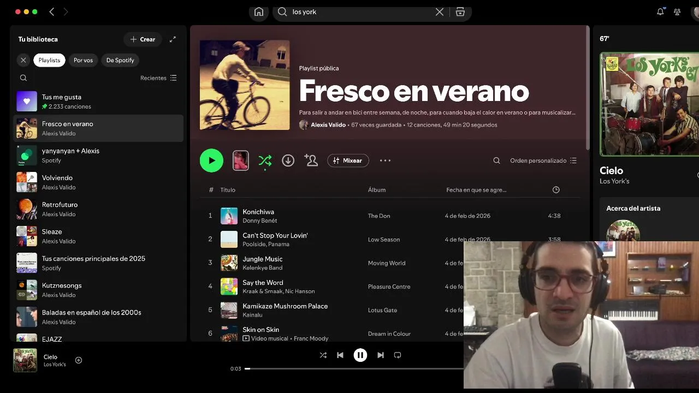Sort by duration clock column icon
The height and width of the screenshot is (393, 699).
[x=556, y=190]
